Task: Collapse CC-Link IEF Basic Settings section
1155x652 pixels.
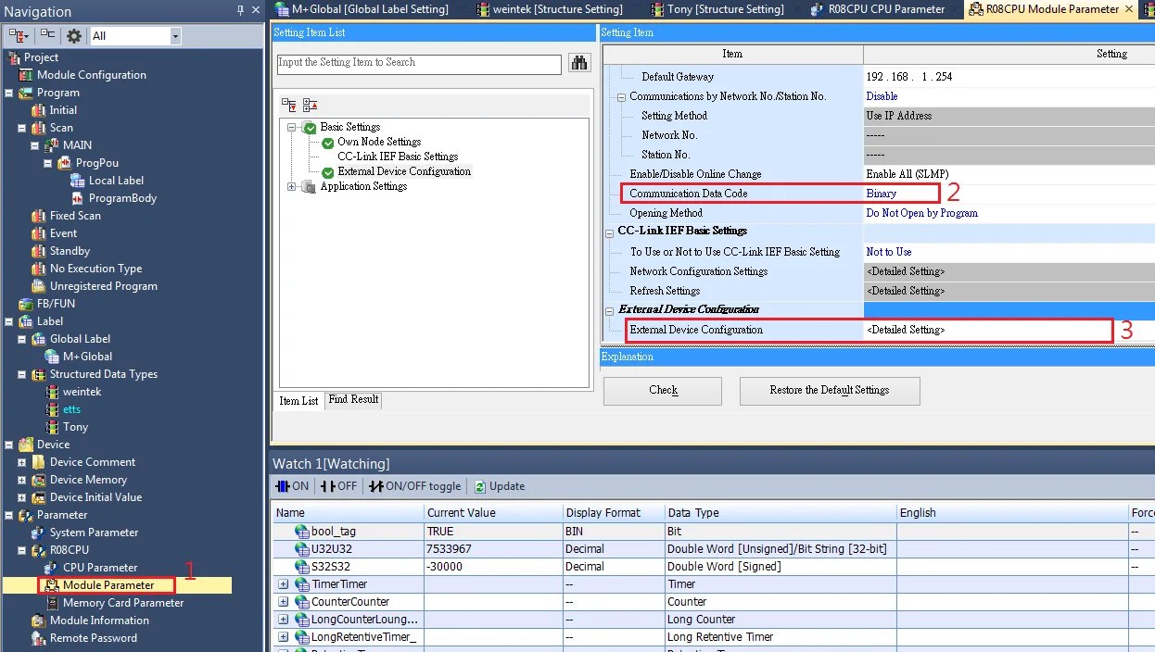Action: pos(610,232)
